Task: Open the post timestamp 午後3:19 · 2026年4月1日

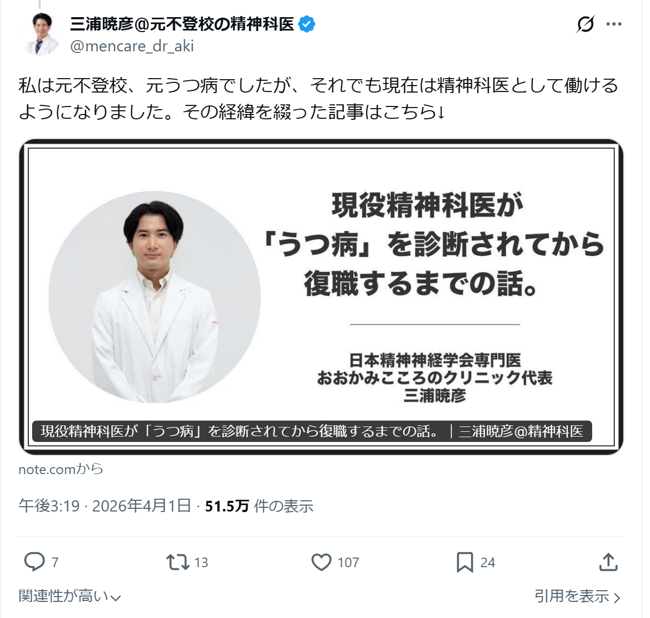Action: tap(105, 506)
